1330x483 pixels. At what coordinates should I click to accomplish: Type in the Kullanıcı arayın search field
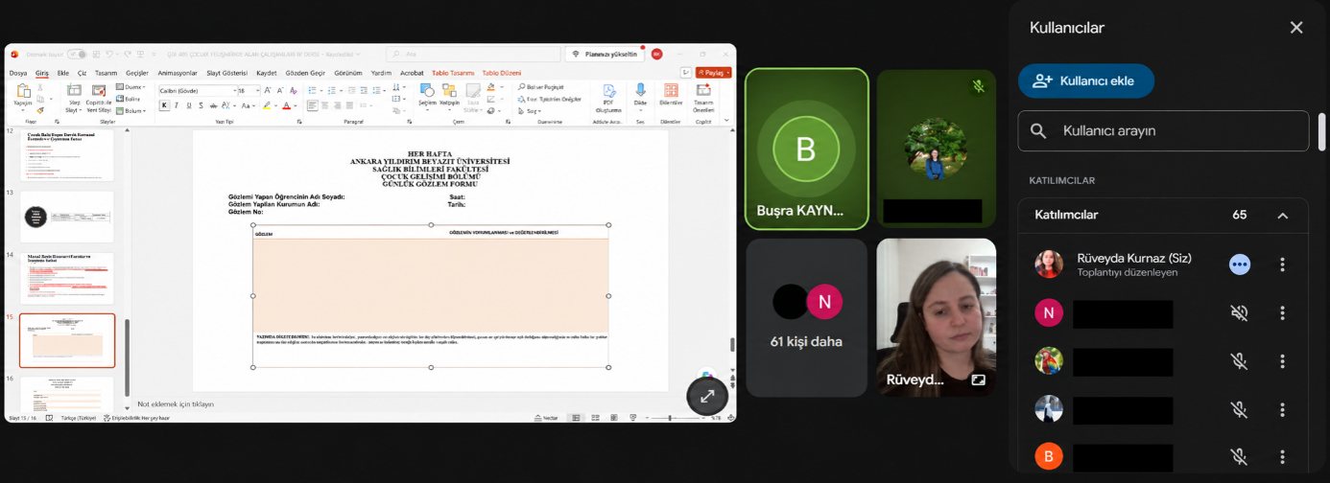tap(1163, 131)
